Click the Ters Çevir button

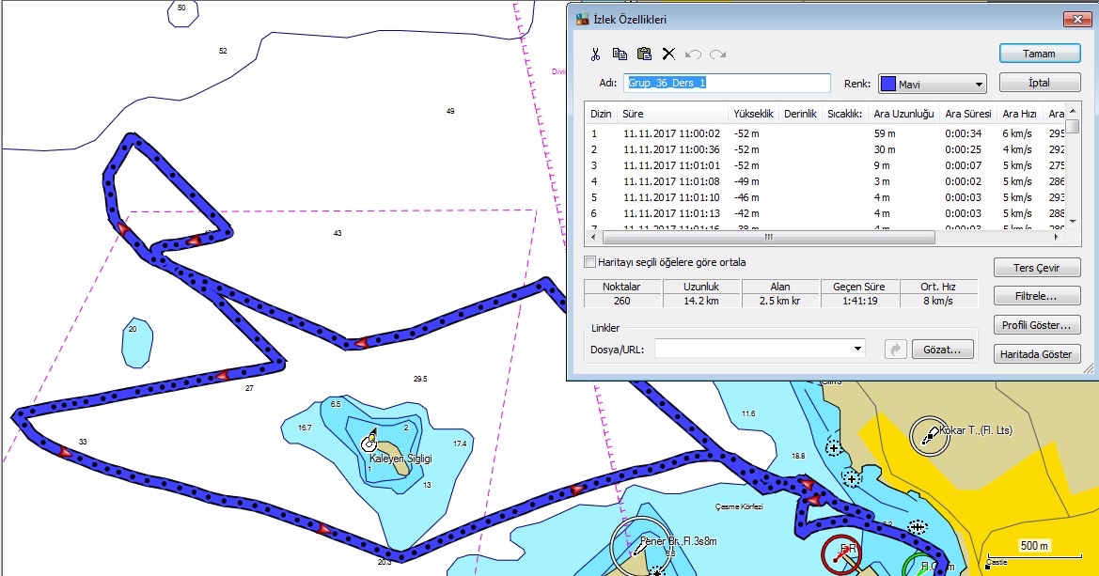[x=1037, y=268]
